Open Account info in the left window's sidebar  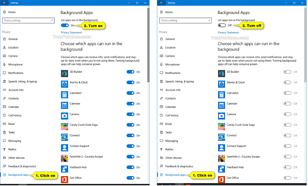(16, 90)
